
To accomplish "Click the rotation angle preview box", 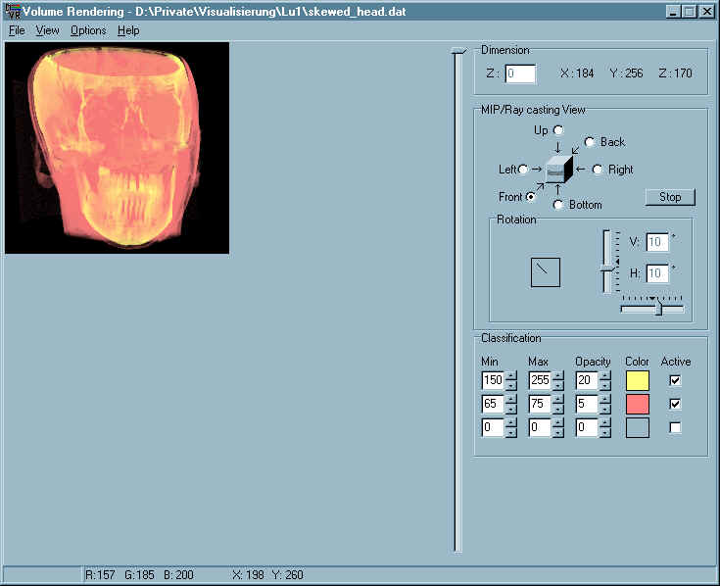I will pos(546,272).
